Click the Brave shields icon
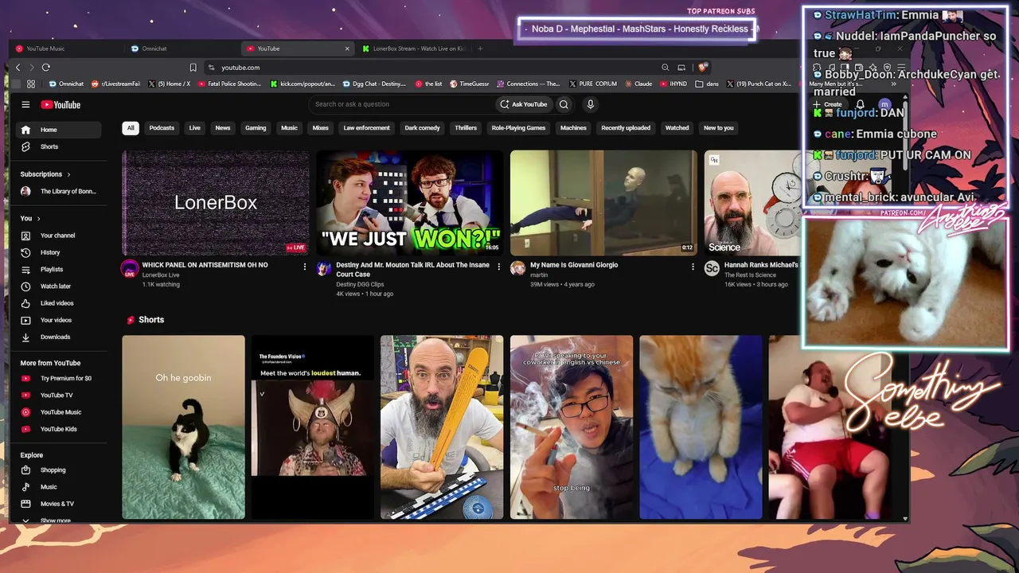This screenshot has height=573, width=1019. 703,68
